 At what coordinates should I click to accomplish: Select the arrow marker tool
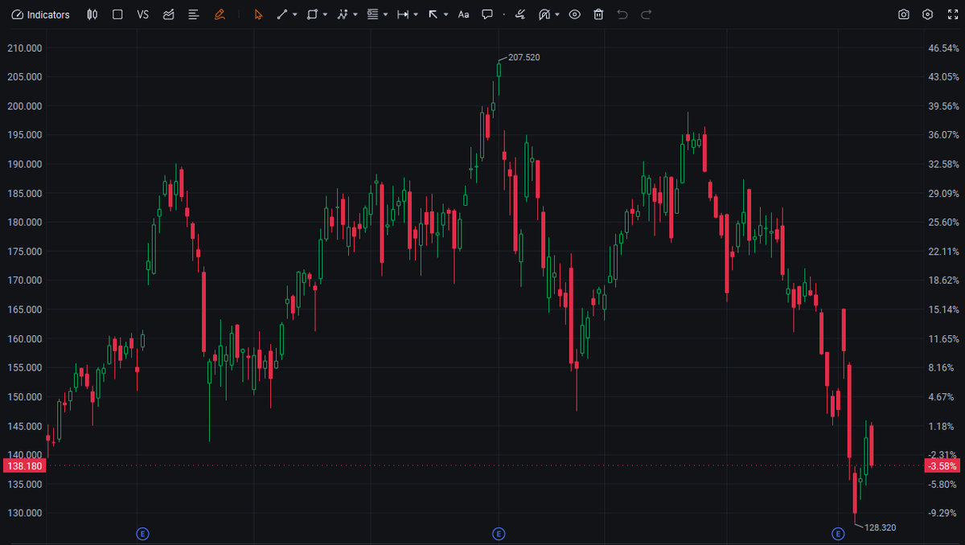[x=433, y=14]
